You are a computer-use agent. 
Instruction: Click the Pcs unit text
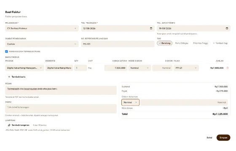[x=90, y=68]
